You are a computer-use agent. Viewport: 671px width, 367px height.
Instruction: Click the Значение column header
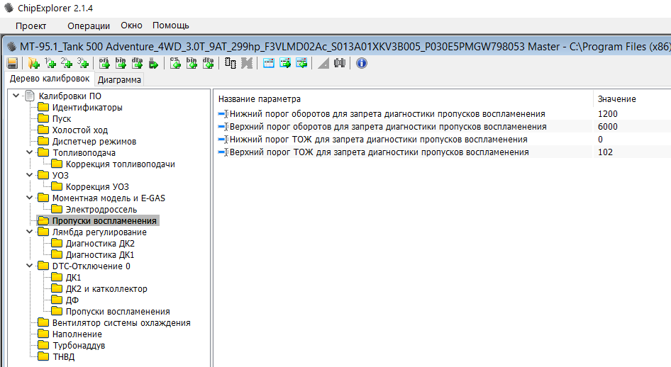coord(616,98)
